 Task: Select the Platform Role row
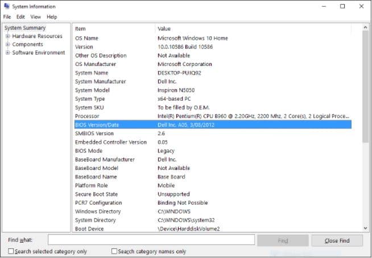(x=213, y=185)
